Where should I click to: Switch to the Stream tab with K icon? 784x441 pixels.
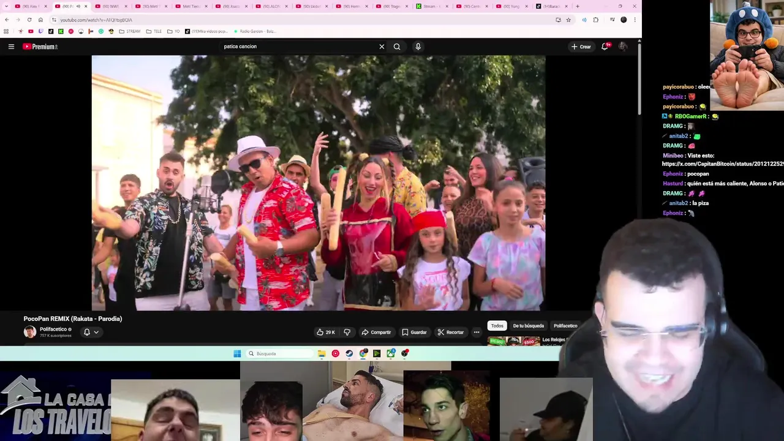tap(431, 6)
